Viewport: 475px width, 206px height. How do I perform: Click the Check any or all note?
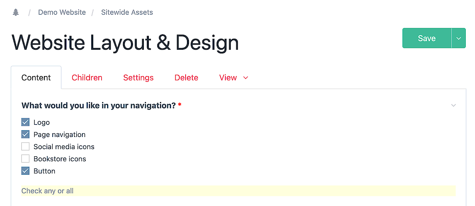click(47, 191)
